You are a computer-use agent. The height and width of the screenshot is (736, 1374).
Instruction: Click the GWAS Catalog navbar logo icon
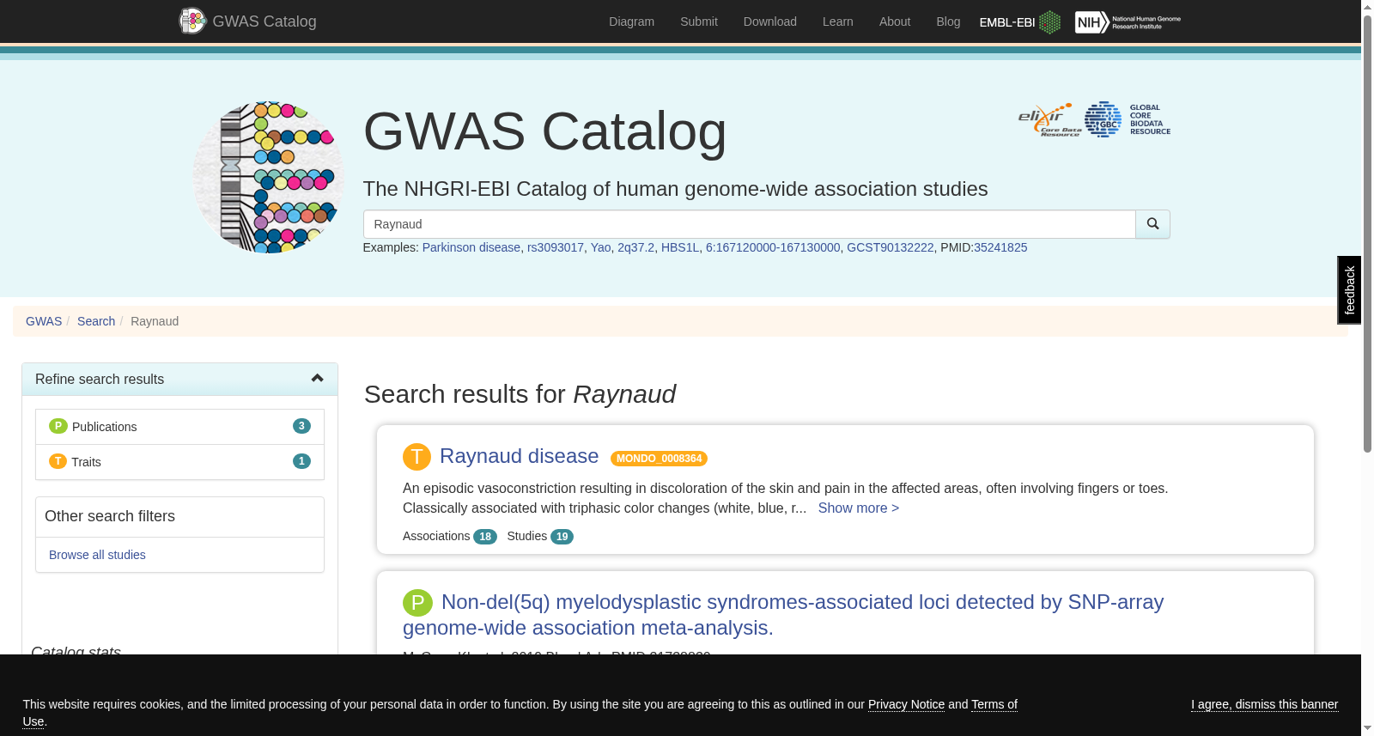click(192, 21)
